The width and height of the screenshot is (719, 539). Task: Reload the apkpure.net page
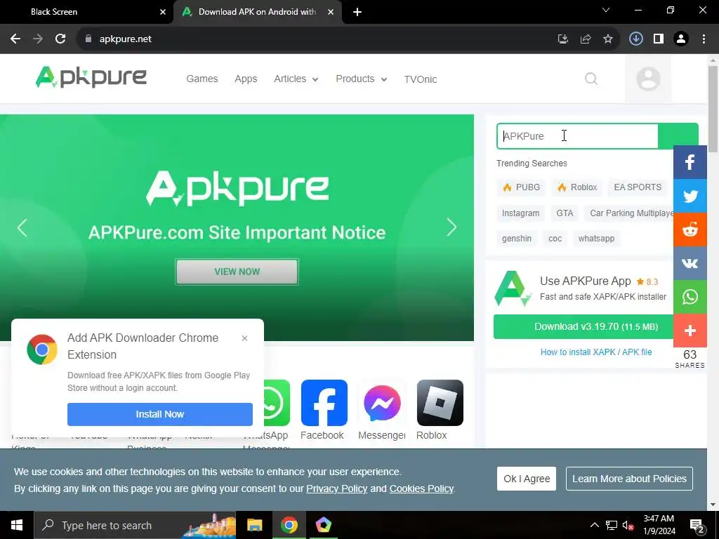click(60, 39)
